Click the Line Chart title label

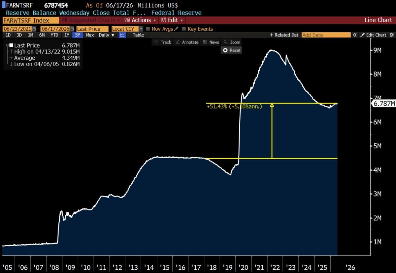[x=378, y=20]
